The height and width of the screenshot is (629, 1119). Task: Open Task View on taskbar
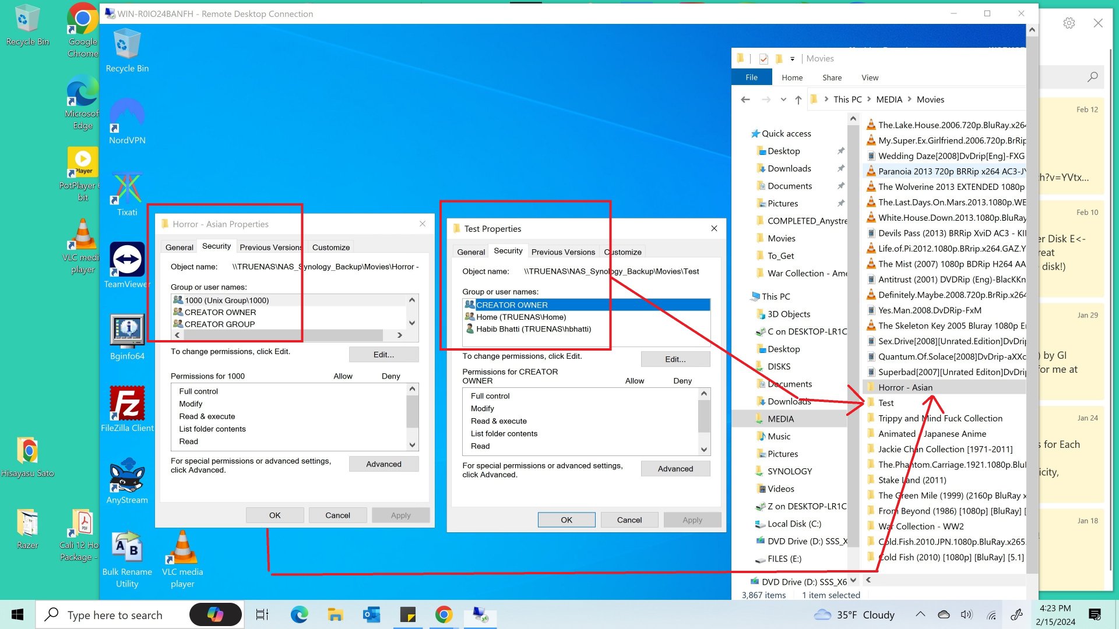point(262,614)
